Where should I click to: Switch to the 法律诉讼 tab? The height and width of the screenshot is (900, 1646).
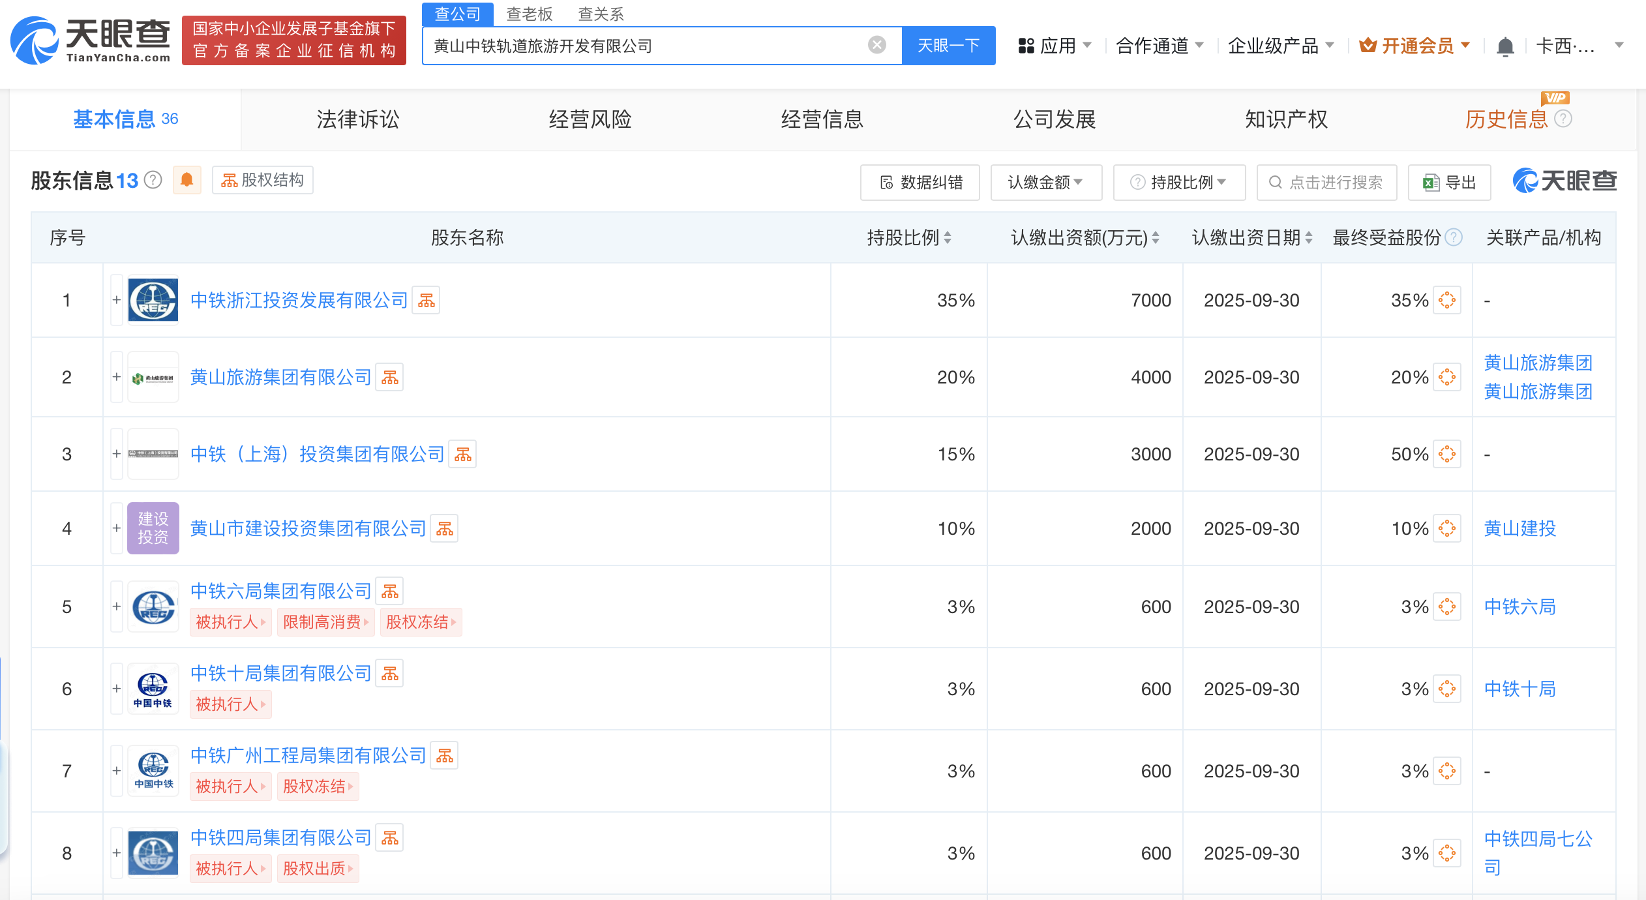click(x=357, y=119)
